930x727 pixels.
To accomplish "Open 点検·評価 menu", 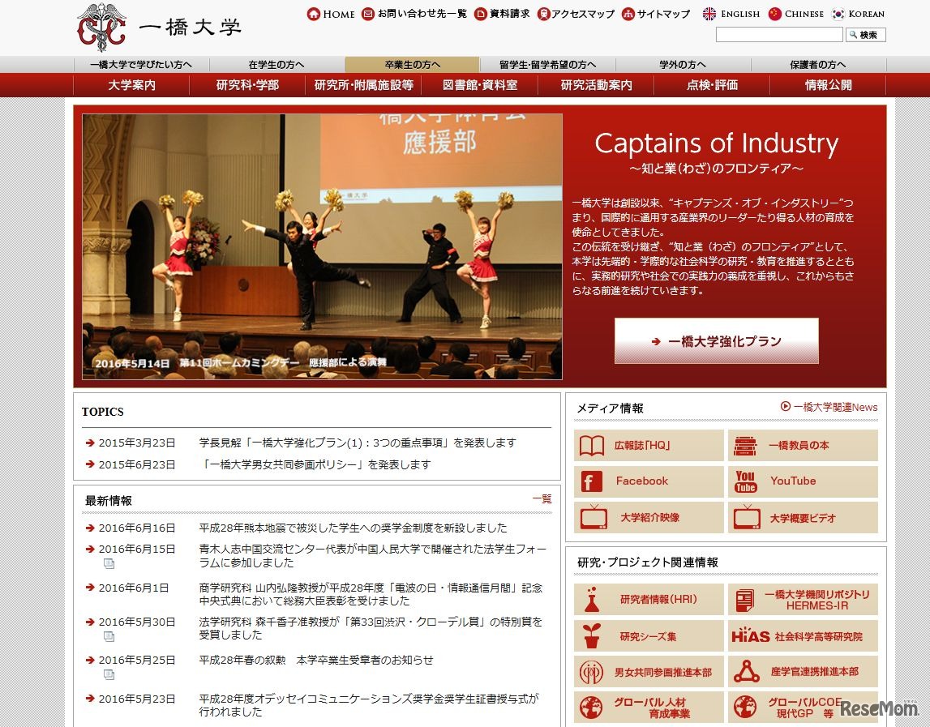I will 712,85.
